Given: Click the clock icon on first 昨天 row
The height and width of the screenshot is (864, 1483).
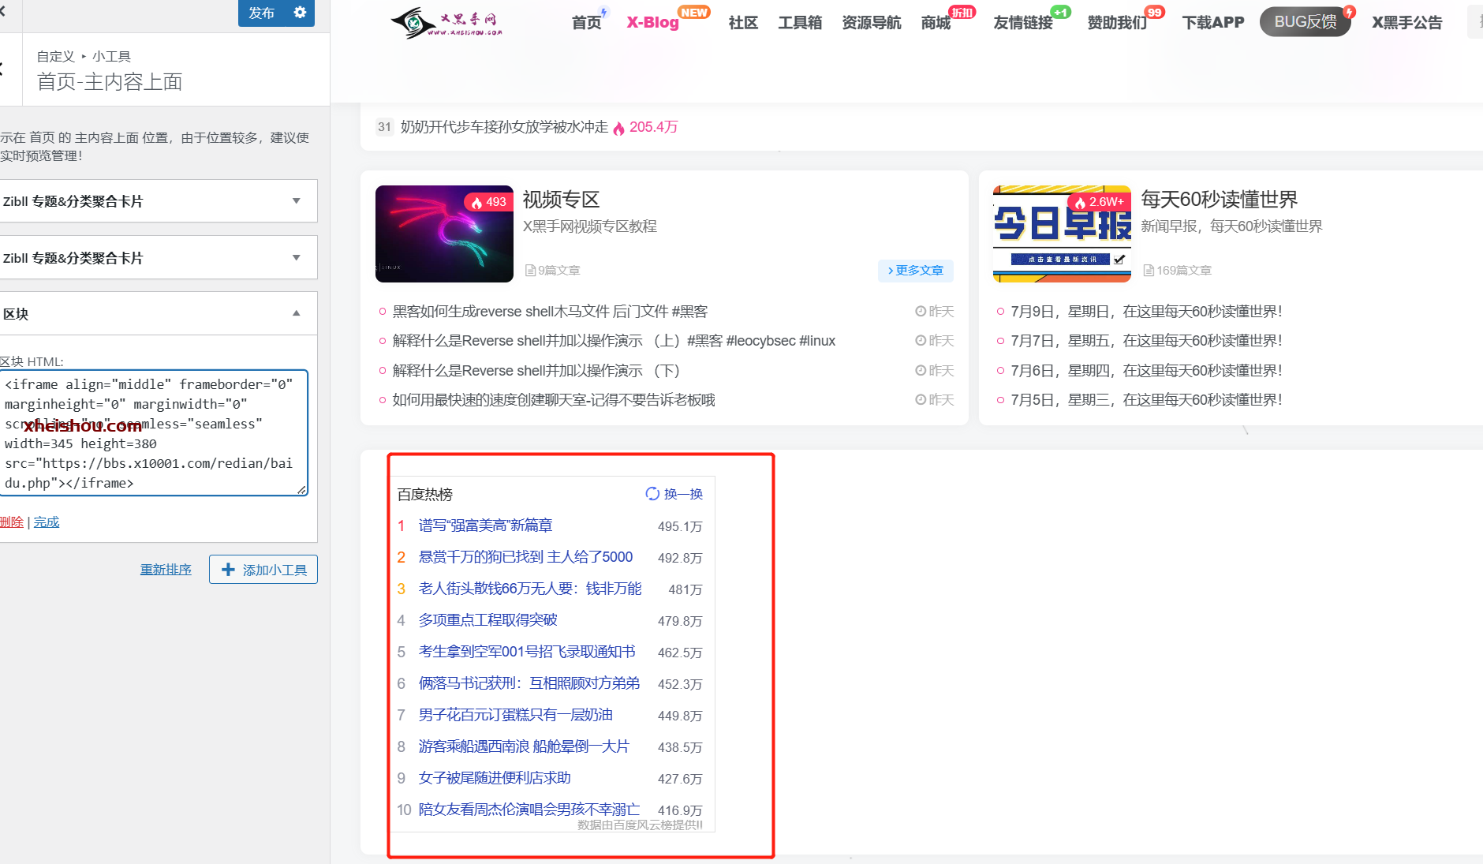Looking at the screenshot, I should 920,312.
